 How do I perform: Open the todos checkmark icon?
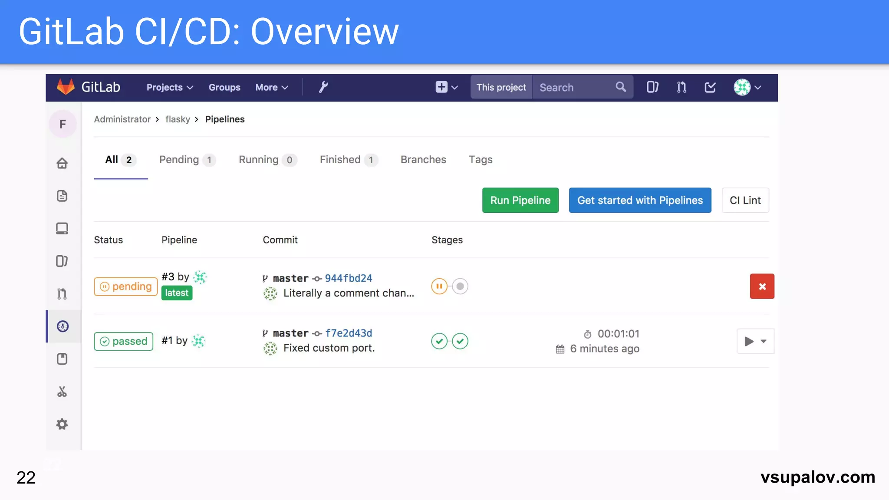(710, 87)
